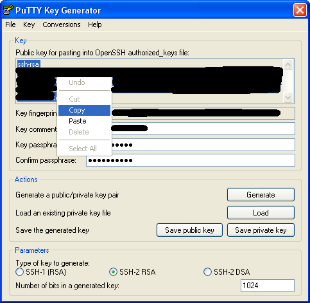310x303 pixels.
Task: Choose Copy from the context menu
Action: 84,110
